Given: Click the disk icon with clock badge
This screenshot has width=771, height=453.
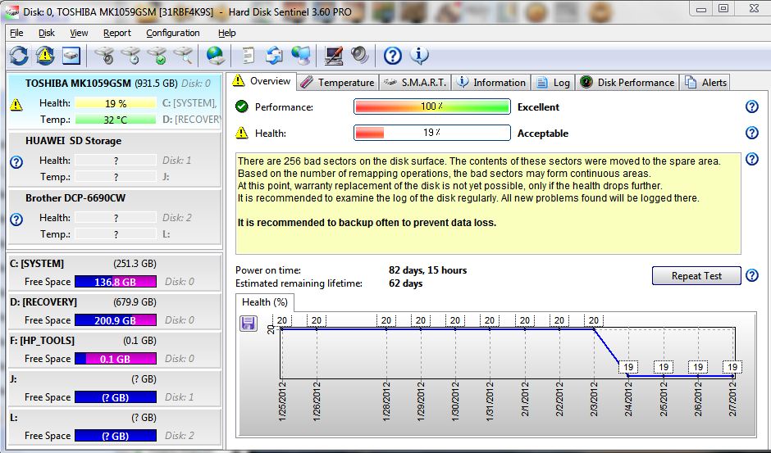Looking at the screenshot, I should (130, 56).
